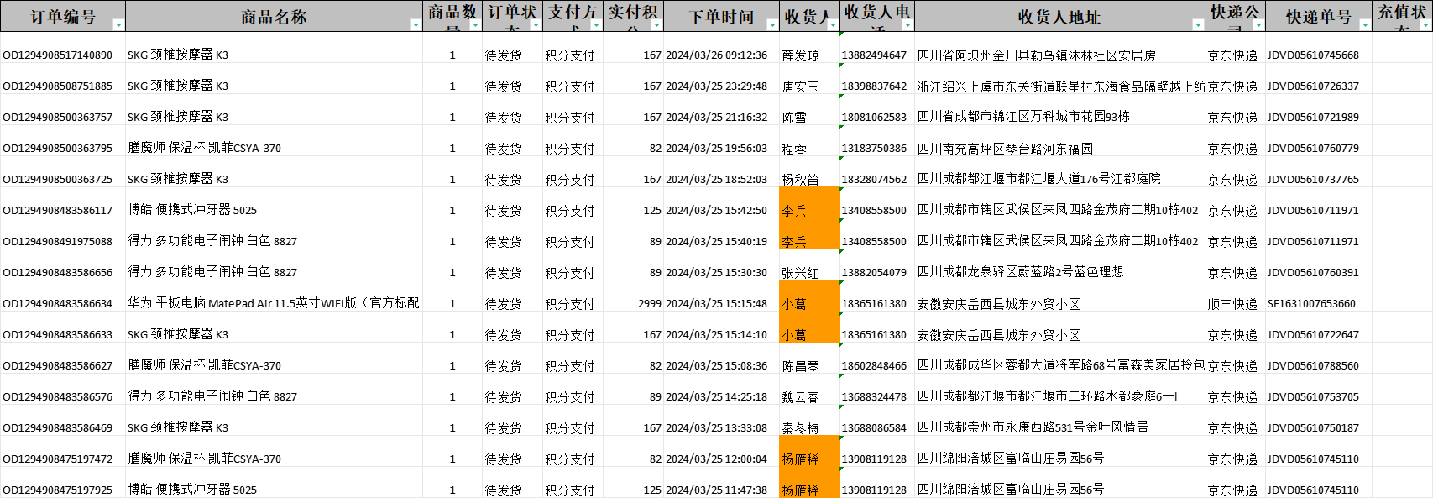This screenshot has height=498, width=1433.
Task: Select order number OD1294908500363725
Action: tap(58, 180)
